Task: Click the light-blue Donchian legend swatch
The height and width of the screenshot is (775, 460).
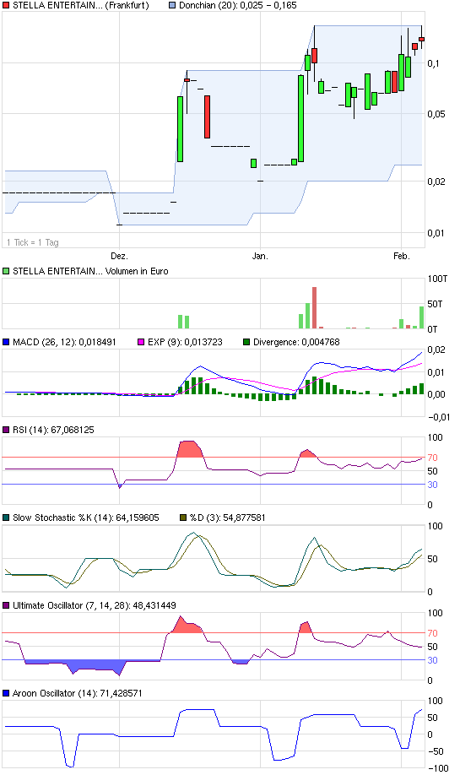Action: [x=172, y=6]
